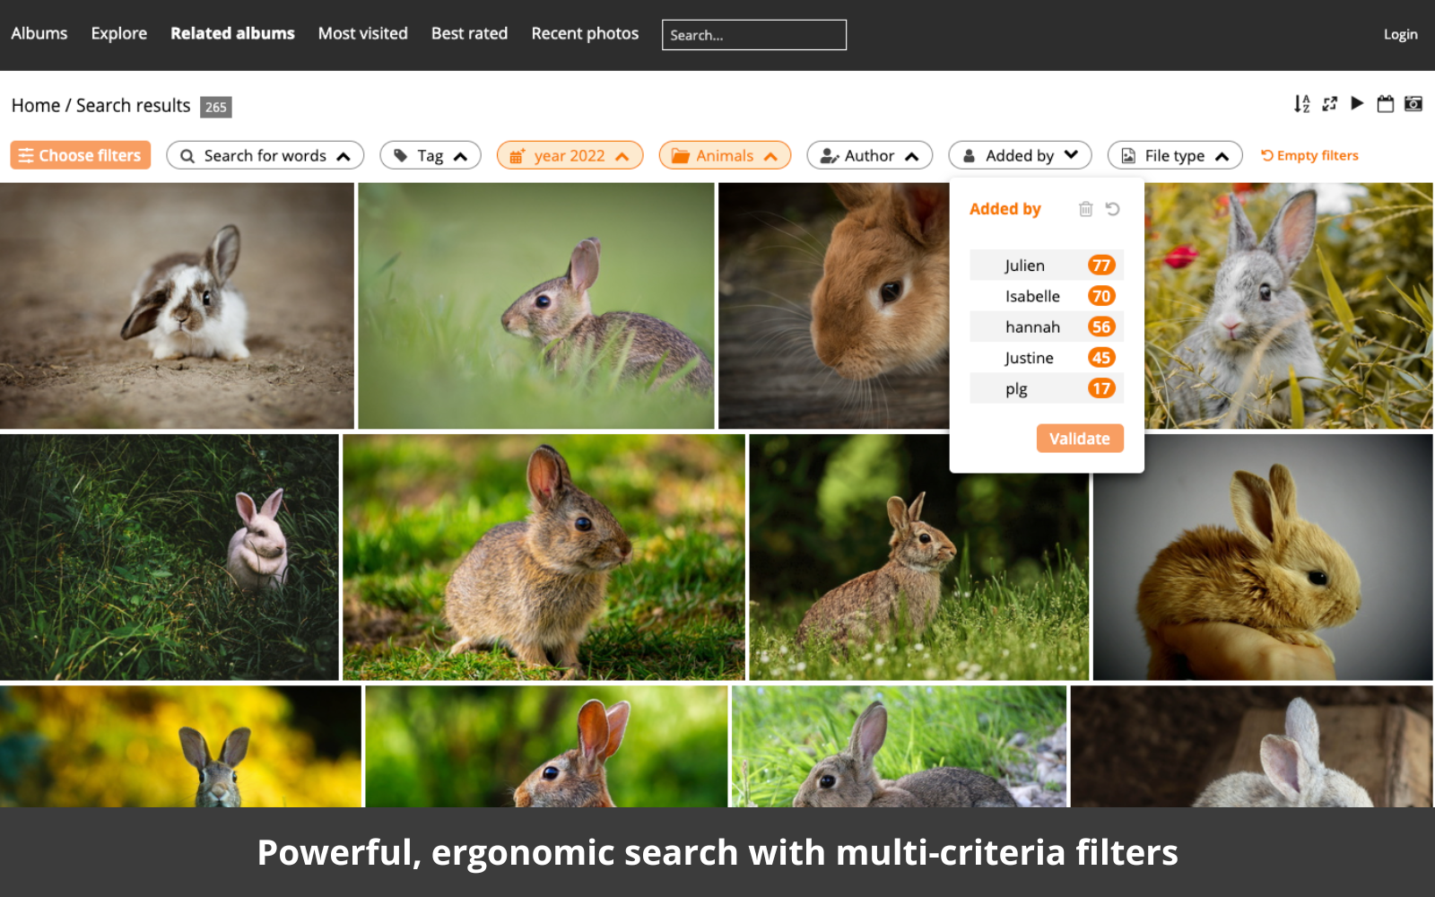Image resolution: width=1435 pixels, height=897 pixels.
Task: Click the camera icon in the toolbar
Action: [1413, 104]
